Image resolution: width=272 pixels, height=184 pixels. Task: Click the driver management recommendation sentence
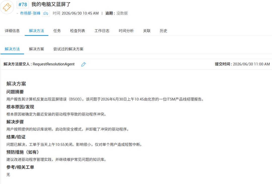tap(56, 160)
